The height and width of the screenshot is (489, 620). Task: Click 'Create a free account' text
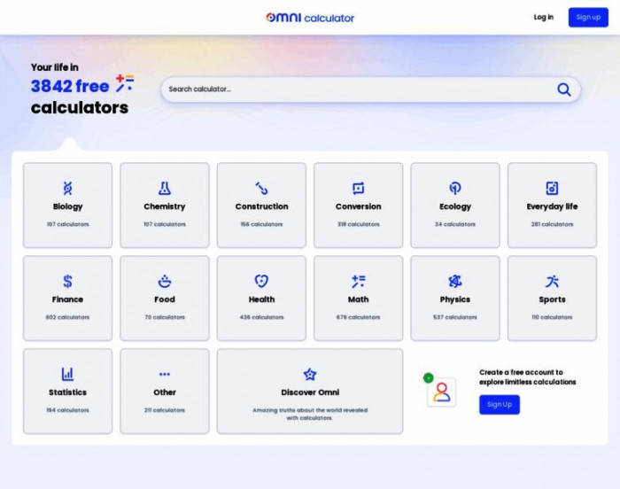point(528,377)
